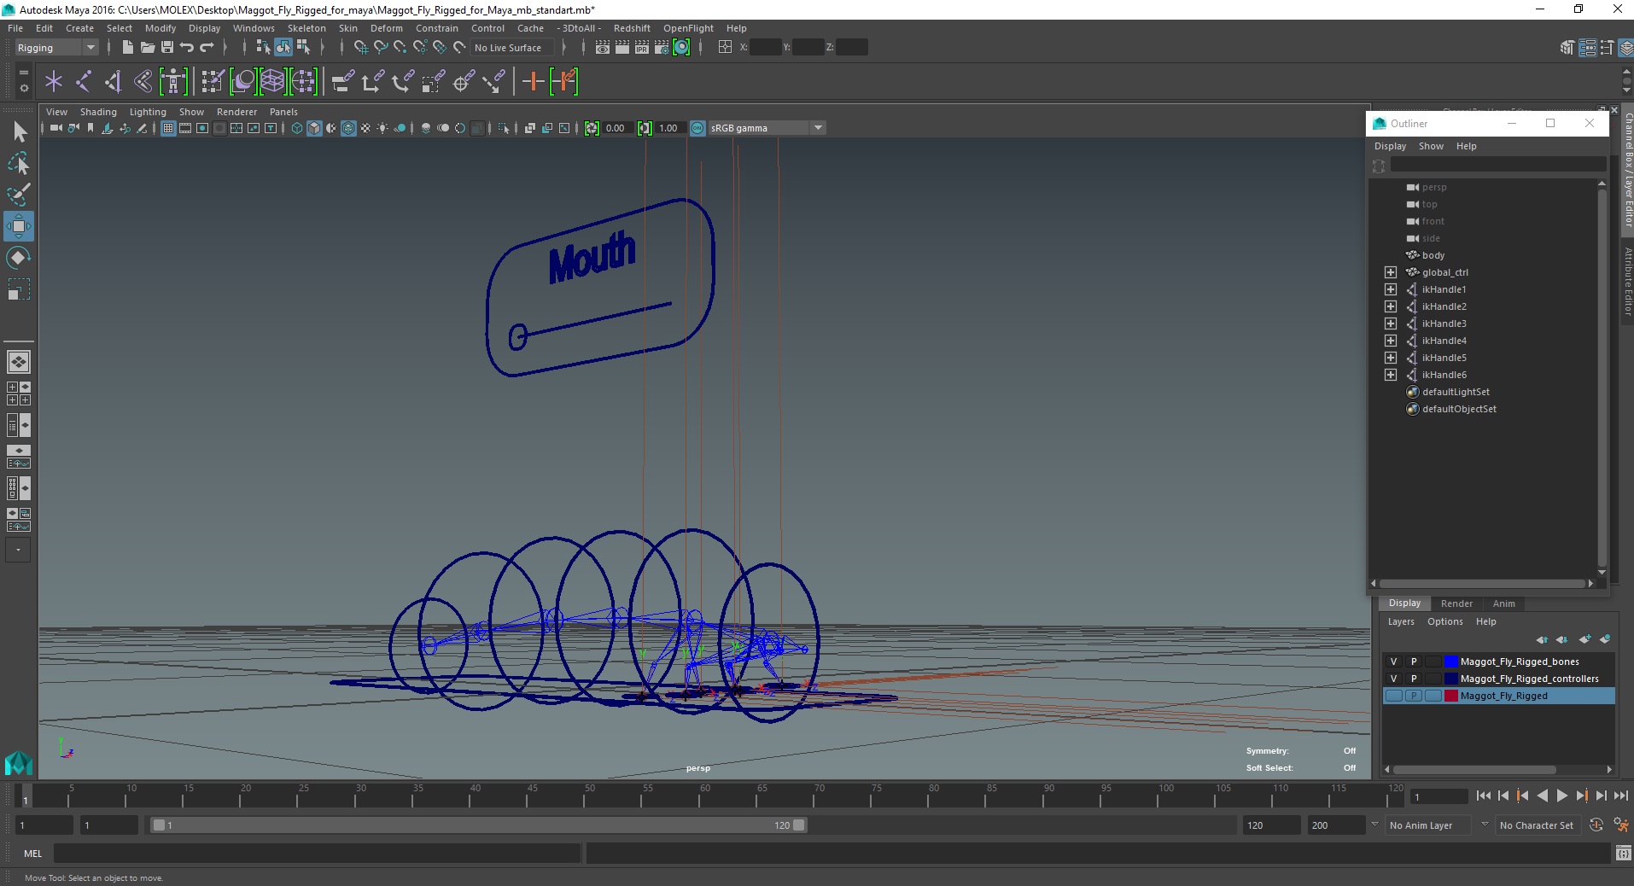Click the Create Joint shelf icon
This screenshot has height=886, width=1634.
point(84,82)
